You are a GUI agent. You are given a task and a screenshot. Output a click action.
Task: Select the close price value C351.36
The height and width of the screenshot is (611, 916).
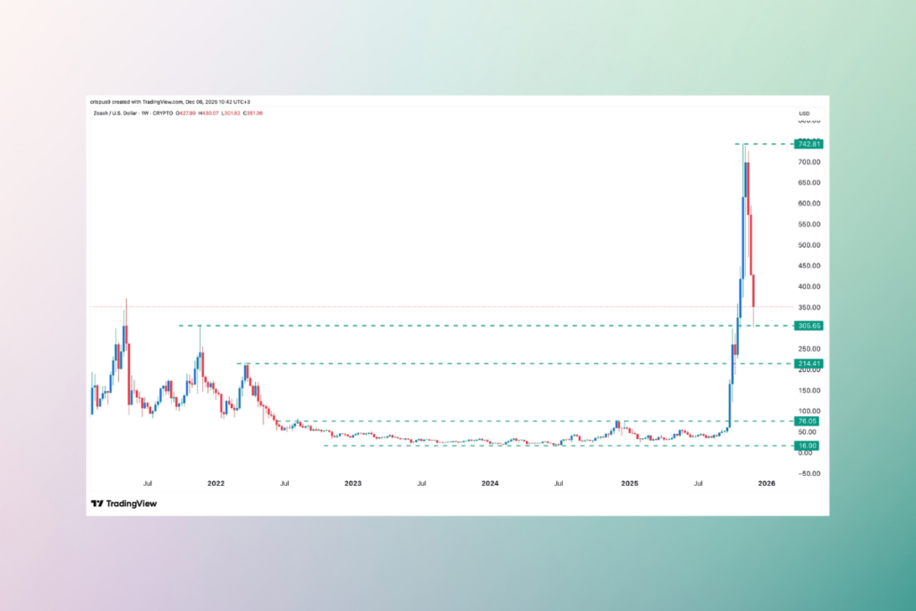(253, 114)
